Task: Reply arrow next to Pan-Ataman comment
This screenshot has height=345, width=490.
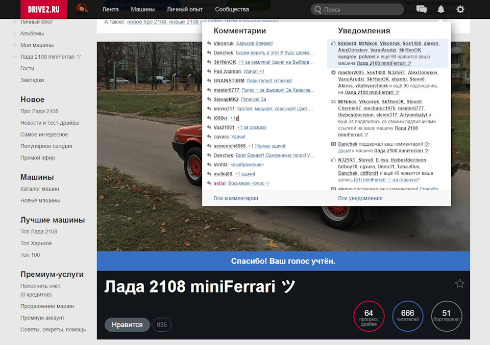Action: (209, 71)
